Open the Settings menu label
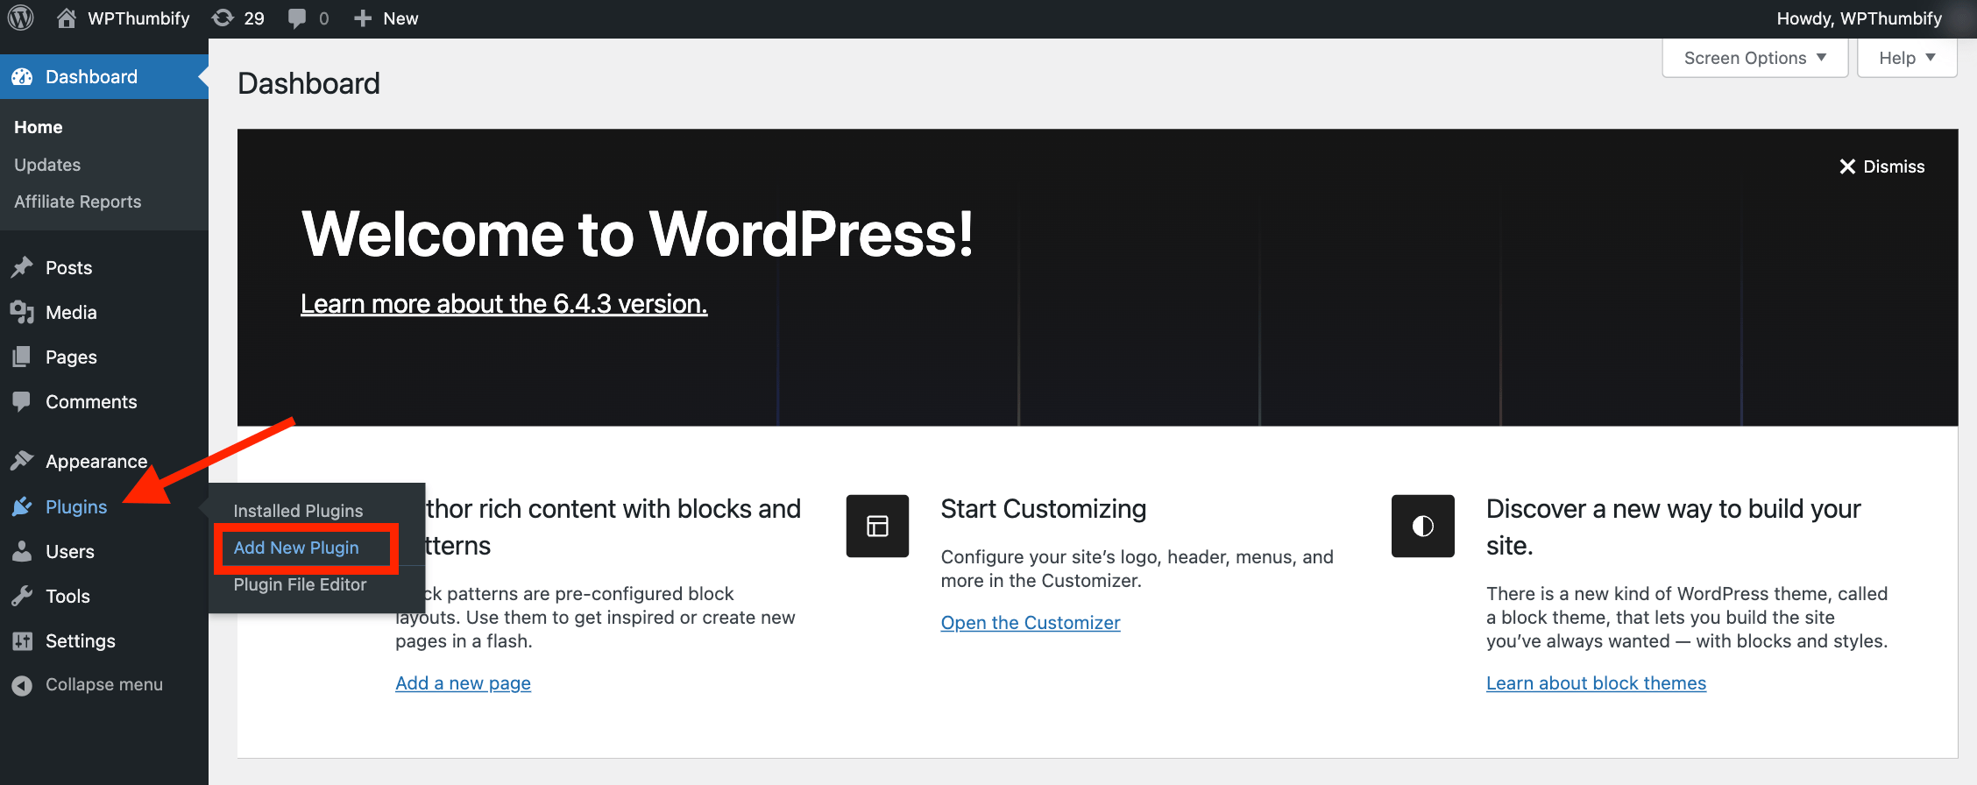The height and width of the screenshot is (785, 1977). (x=81, y=640)
